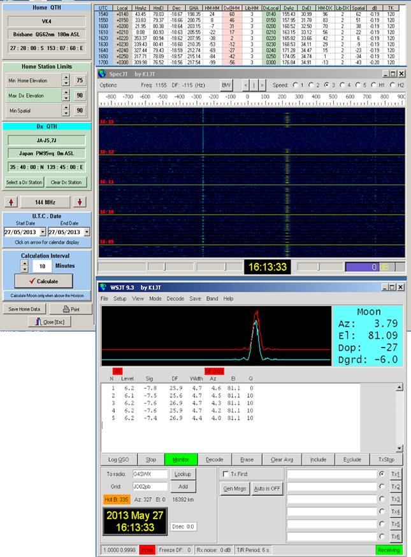Click the To radio callsign input field
Screen dimensions: 411x557
[150, 474]
